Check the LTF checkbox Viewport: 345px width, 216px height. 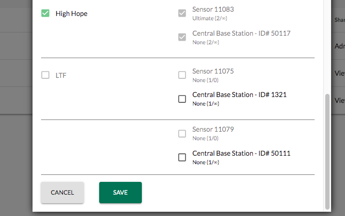pos(45,75)
